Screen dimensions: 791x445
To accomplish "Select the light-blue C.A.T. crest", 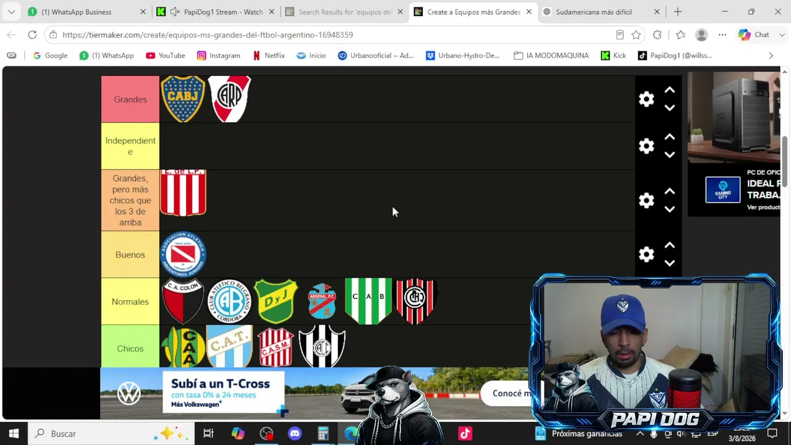I will [x=229, y=347].
